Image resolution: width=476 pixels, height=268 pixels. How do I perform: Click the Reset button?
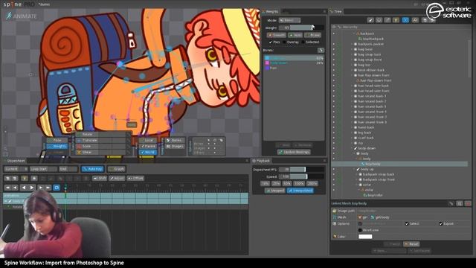(411, 244)
